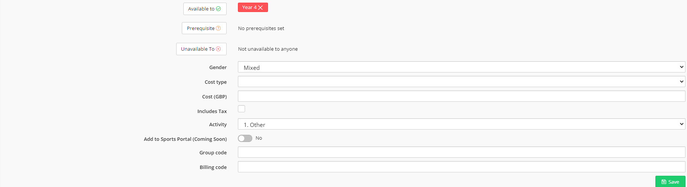687x187 pixels.
Task: Open the Available to button
Action: 205,9
